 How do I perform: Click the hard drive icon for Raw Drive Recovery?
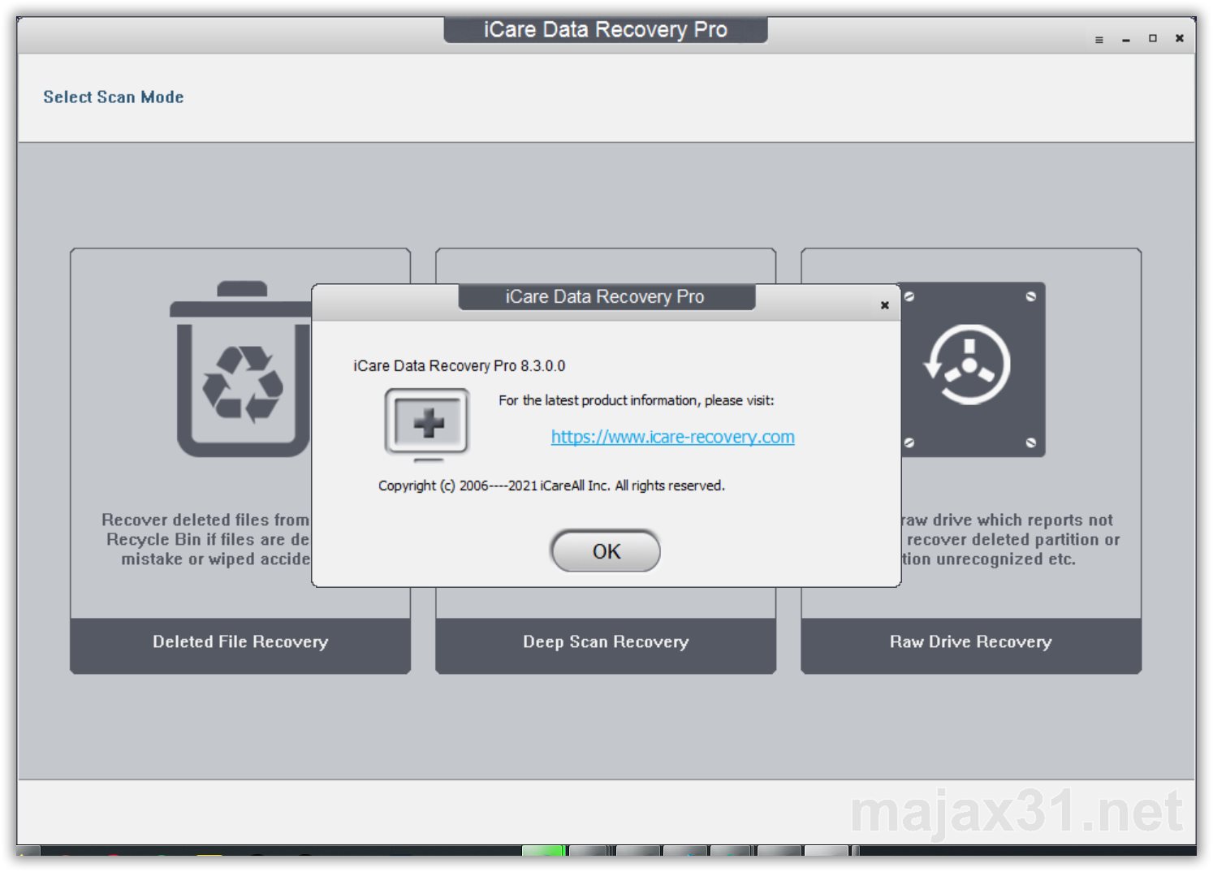(x=970, y=369)
